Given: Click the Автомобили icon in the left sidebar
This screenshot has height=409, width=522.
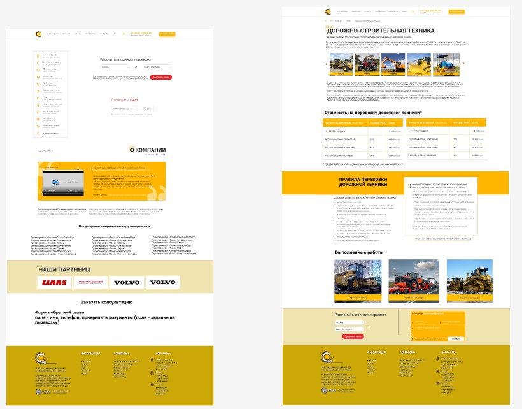Looking at the screenshot, I should click(38, 118).
